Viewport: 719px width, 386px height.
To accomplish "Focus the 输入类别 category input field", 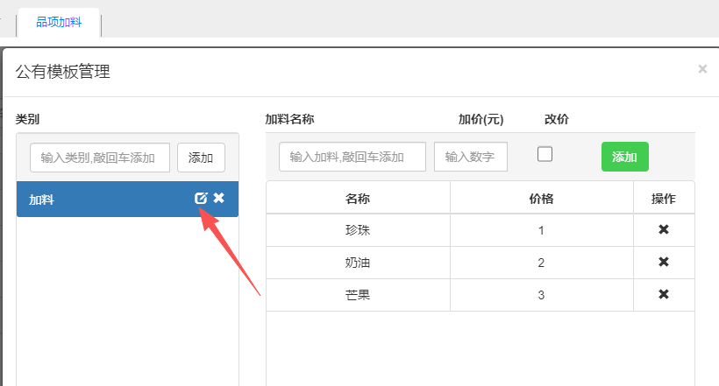I will [100, 158].
